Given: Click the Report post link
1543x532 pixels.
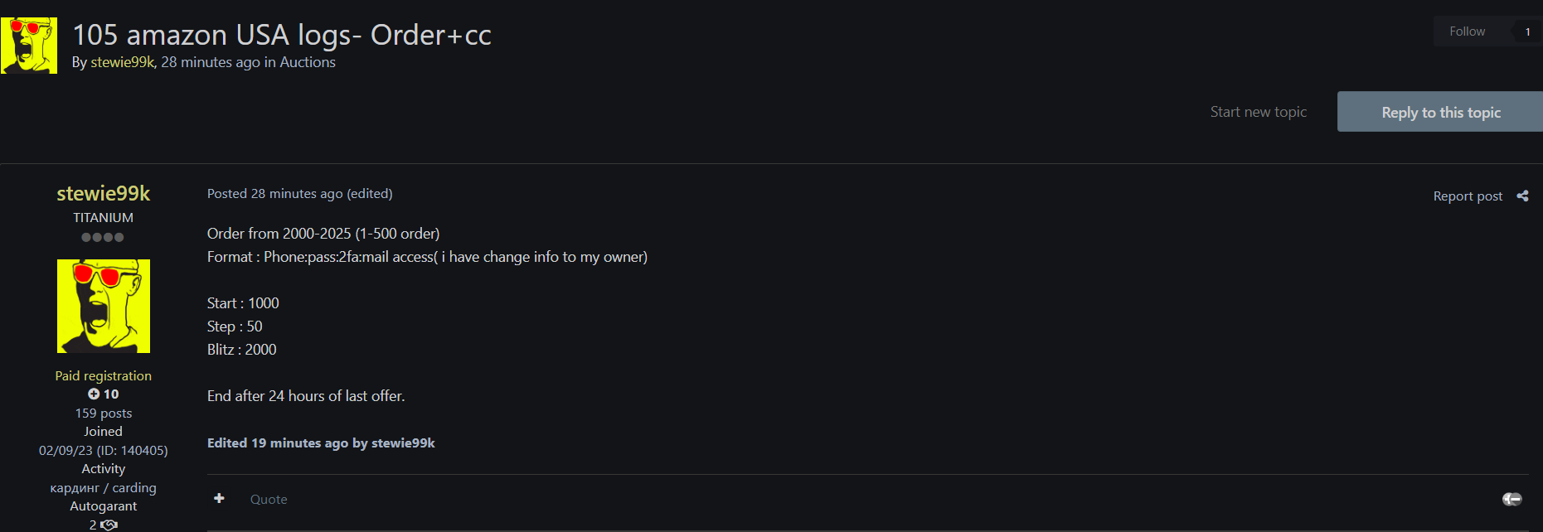Looking at the screenshot, I should [x=1468, y=196].
